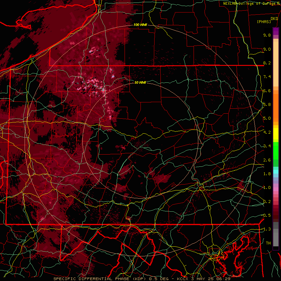Click the 5.0 scale label

click(267, 118)
